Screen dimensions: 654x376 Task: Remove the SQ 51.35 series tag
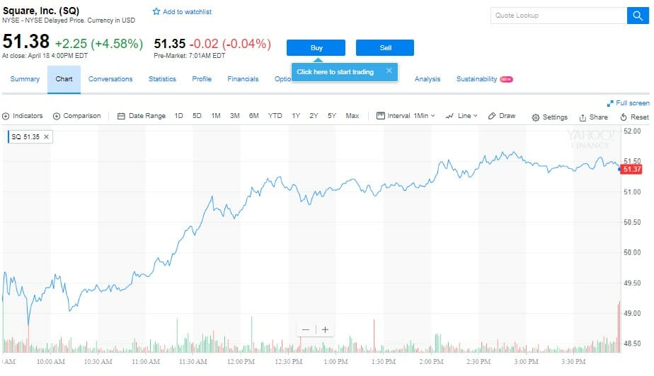(x=47, y=136)
